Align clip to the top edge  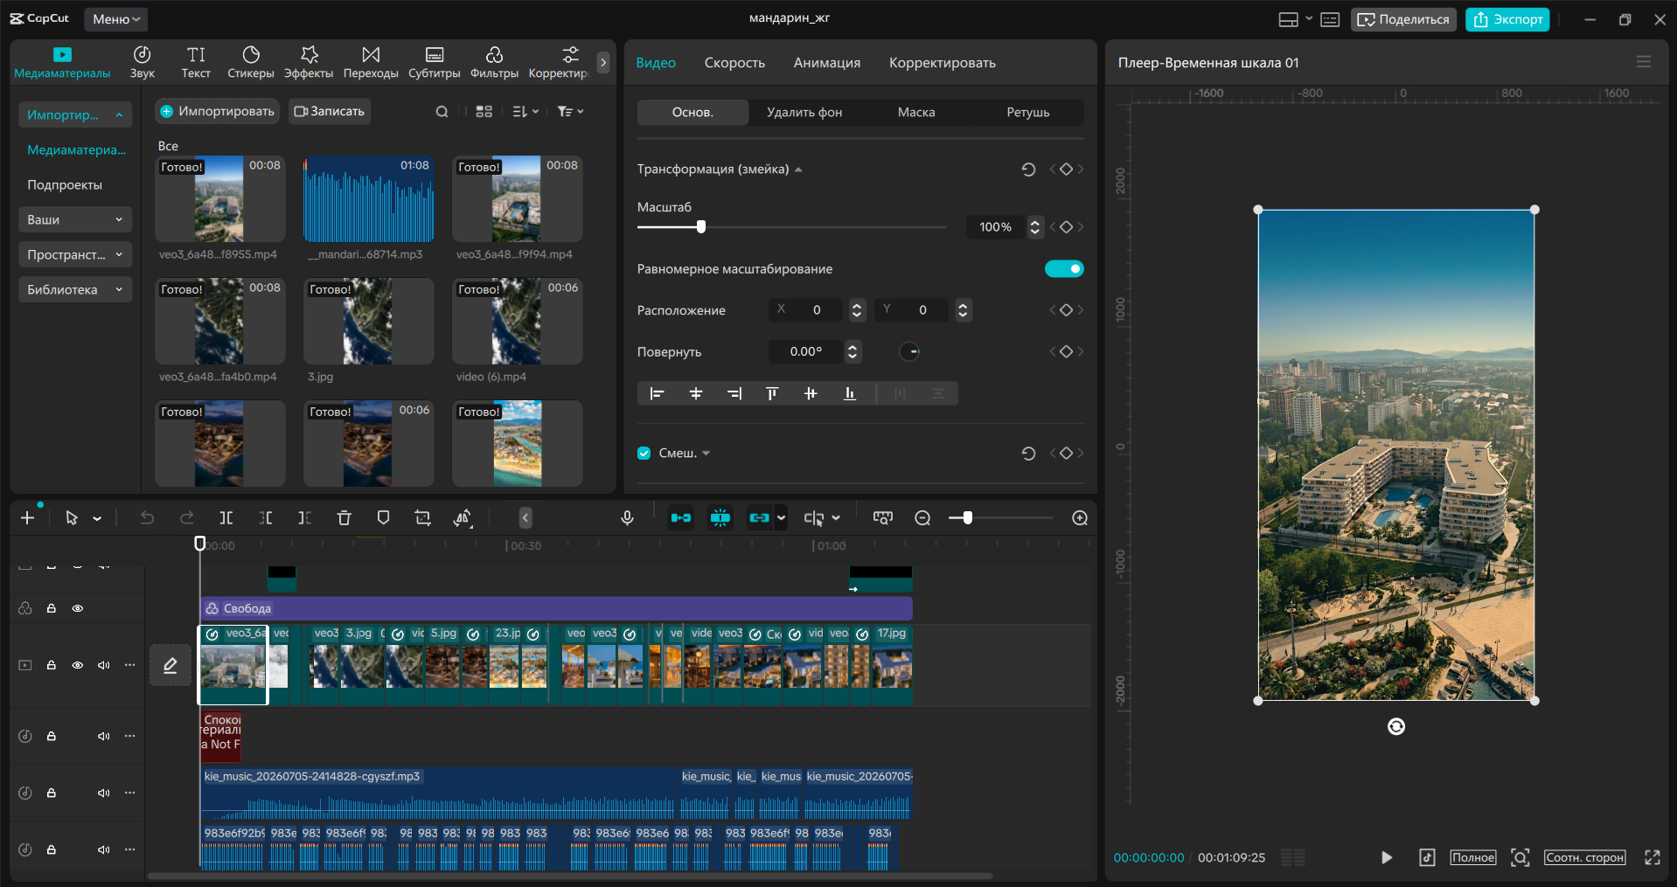772,394
